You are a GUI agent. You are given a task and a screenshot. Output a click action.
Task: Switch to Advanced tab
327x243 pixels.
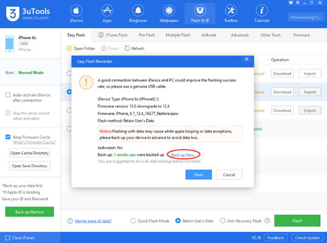[x=240, y=35]
